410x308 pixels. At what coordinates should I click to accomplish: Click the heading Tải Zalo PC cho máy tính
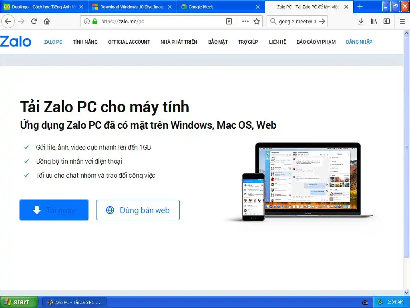tap(105, 107)
